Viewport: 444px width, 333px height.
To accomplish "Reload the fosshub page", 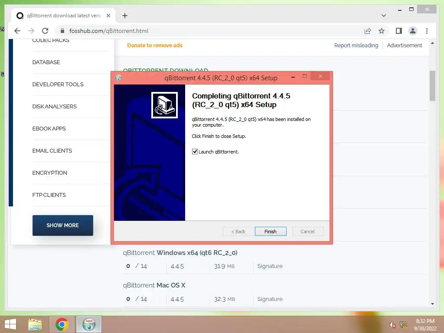I will tap(45, 31).
